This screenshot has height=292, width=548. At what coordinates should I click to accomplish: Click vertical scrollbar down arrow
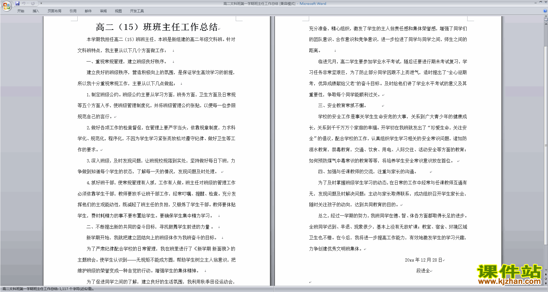[x=546, y=270]
